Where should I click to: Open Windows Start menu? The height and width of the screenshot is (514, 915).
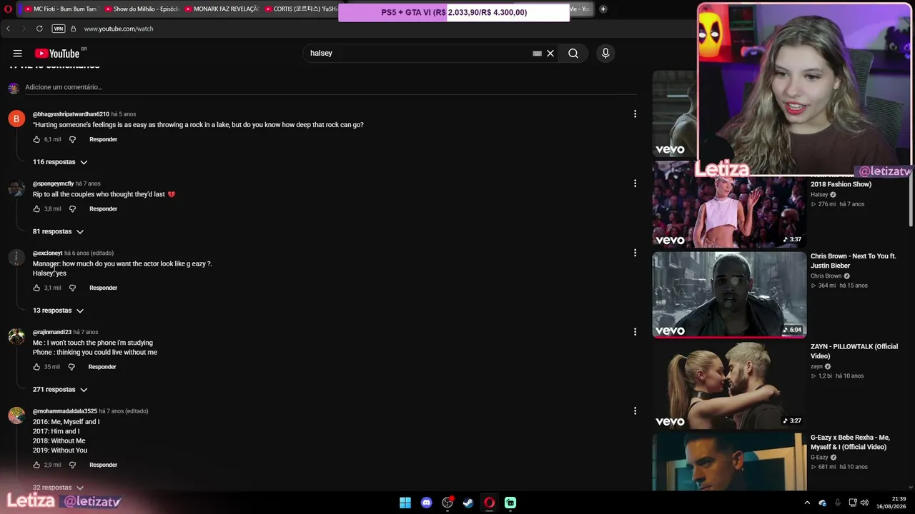click(x=405, y=503)
